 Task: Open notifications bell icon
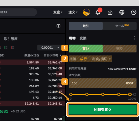click(98, 12)
